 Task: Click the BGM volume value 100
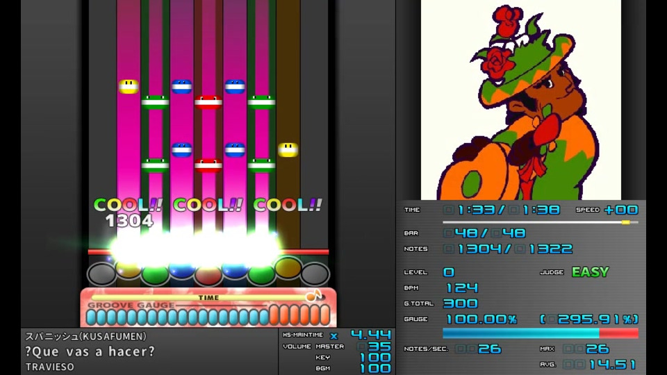(375, 368)
